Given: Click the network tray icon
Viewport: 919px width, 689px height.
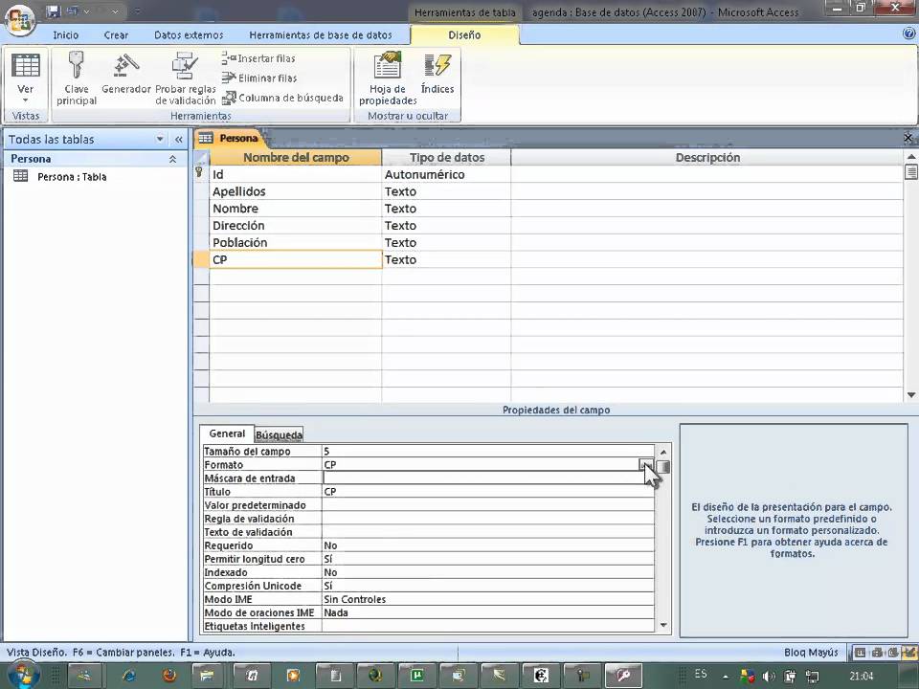Looking at the screenshot, I should pos(813,677).
